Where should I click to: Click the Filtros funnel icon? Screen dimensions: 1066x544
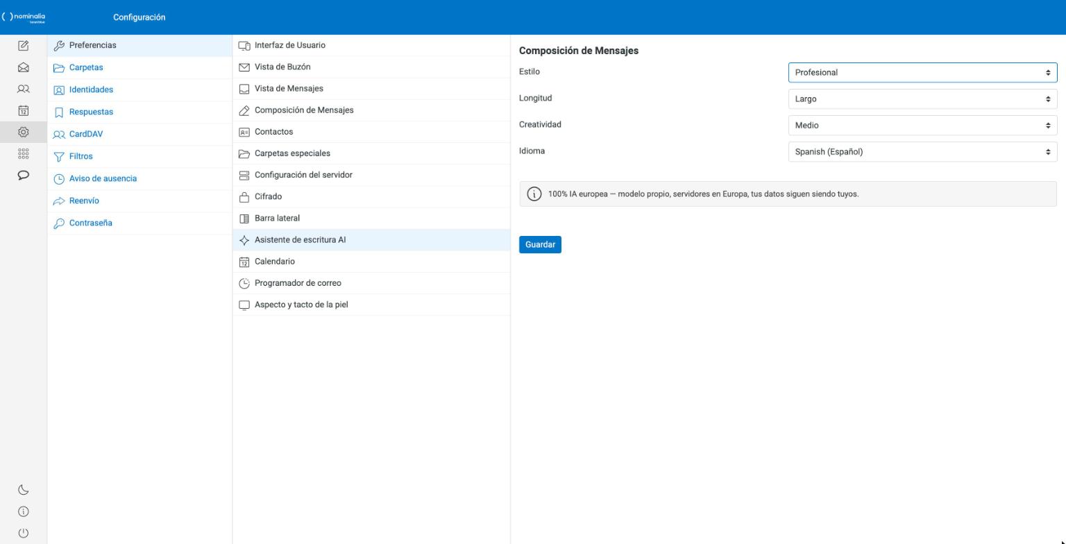coord(59,157)
